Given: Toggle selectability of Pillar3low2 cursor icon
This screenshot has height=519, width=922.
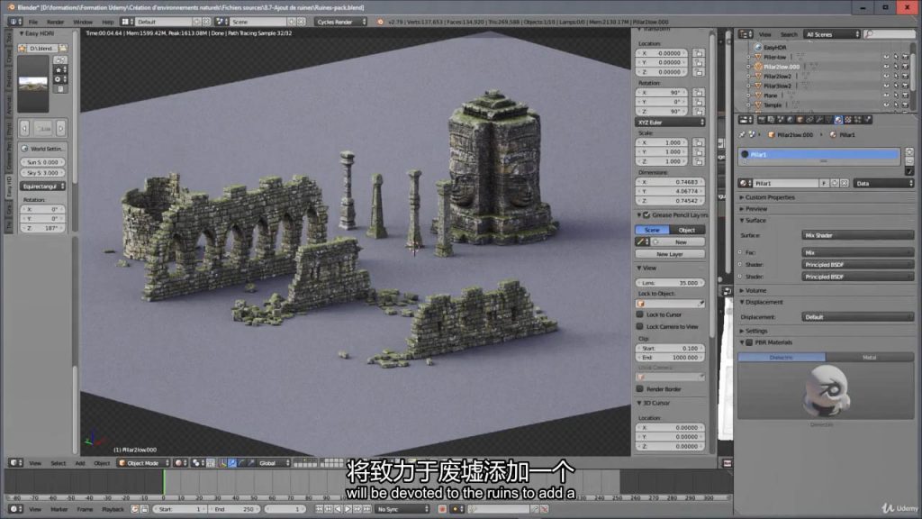Looking at the screenshot, I should click(896, 86).
